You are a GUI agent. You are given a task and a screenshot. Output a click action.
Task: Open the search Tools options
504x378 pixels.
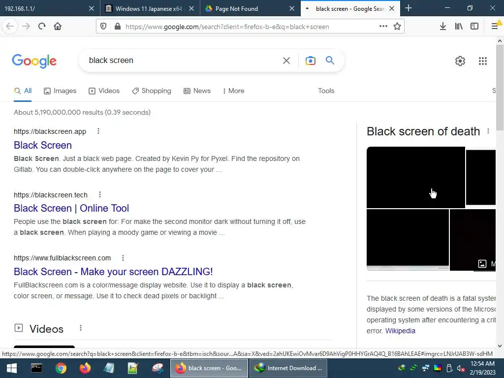click(326, 91)
